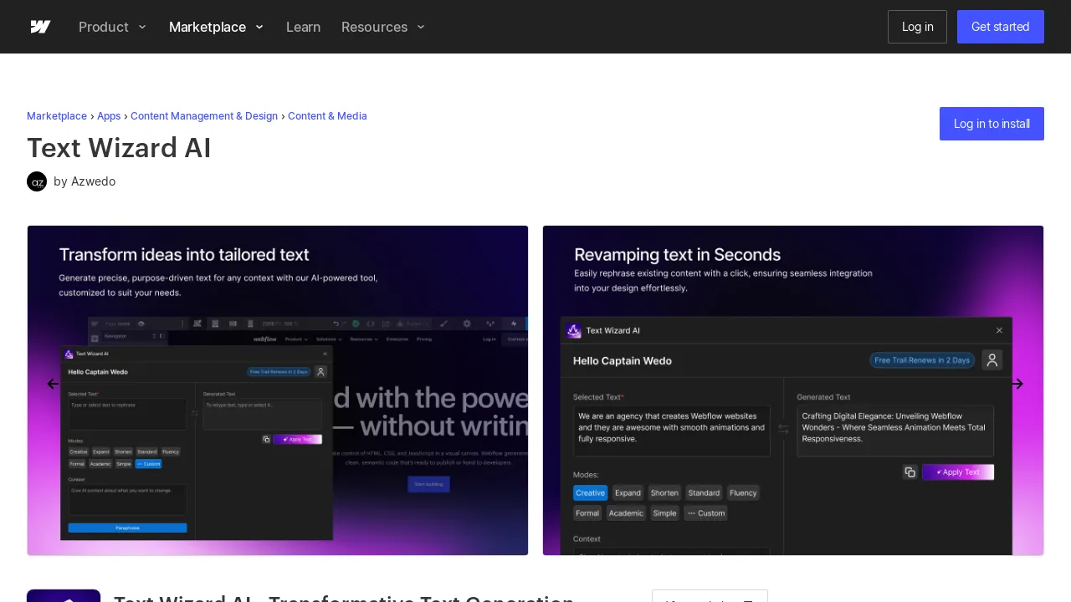Follow the Content & Media breadcrumb link

327,116
